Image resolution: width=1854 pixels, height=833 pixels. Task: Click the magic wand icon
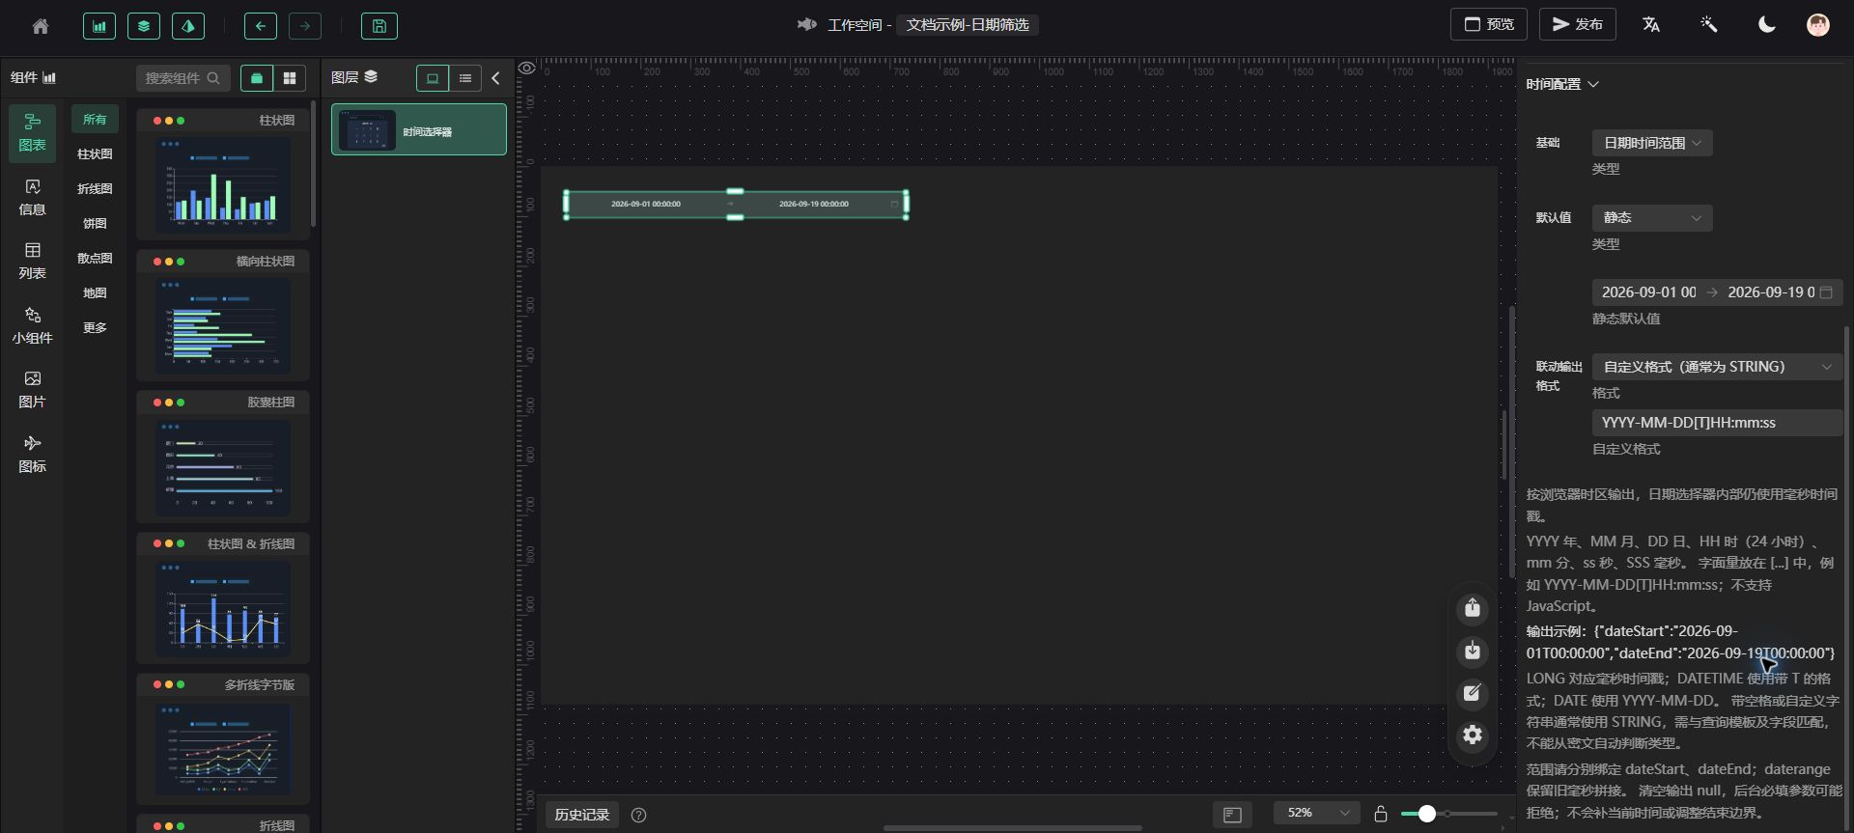coord(1709,25)
